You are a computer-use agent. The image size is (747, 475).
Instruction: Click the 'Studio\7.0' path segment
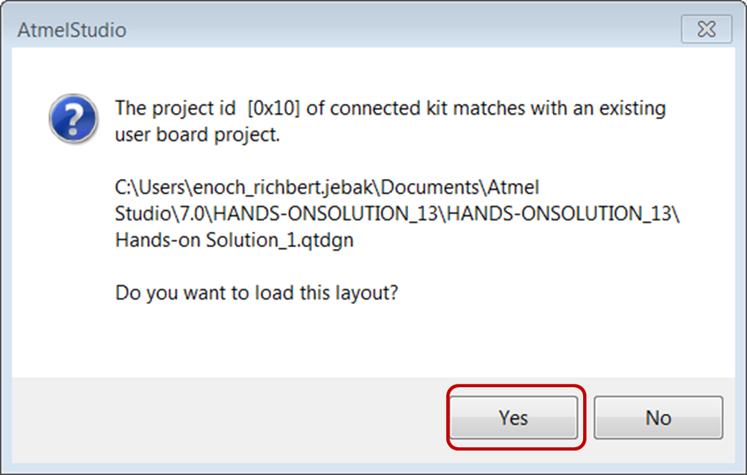pos(151,213)
